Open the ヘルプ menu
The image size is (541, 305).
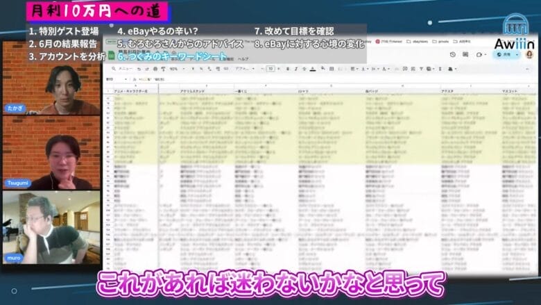pos(243,59)
